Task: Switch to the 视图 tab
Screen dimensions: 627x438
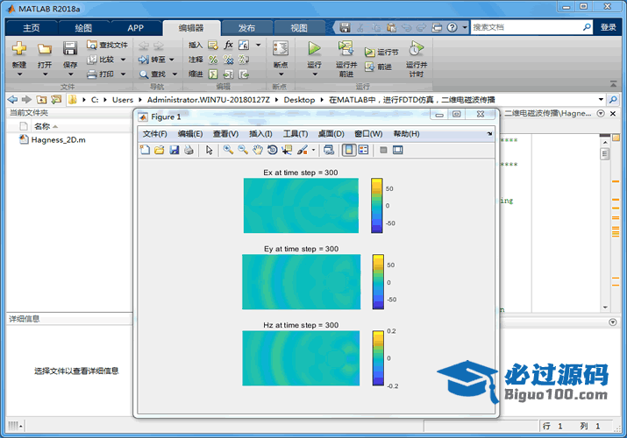Action: (x=299, y=28)
